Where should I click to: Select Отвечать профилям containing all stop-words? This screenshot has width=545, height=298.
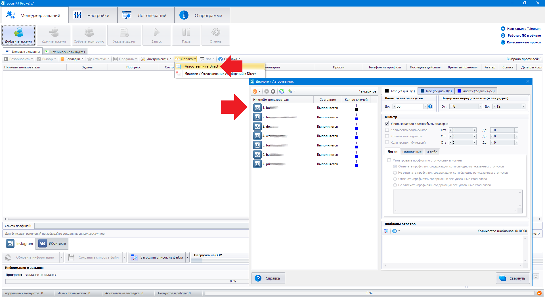pyautogui.click(x=395, y=179)
